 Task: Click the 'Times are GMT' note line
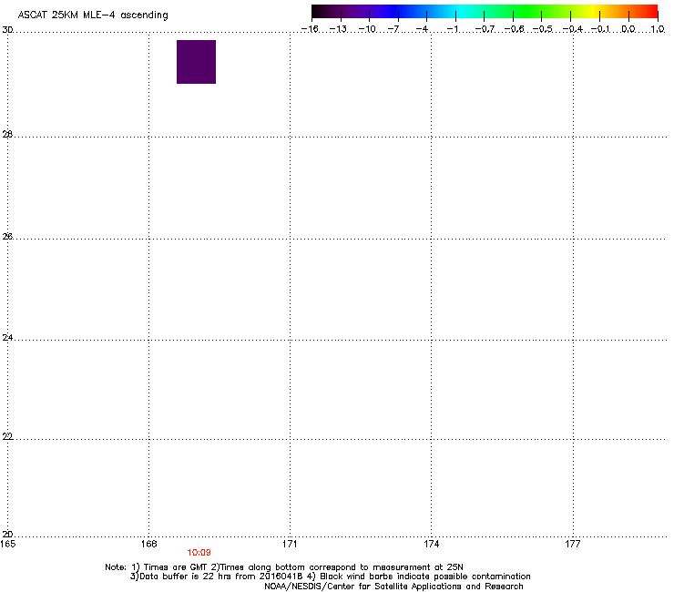point(284,567)
